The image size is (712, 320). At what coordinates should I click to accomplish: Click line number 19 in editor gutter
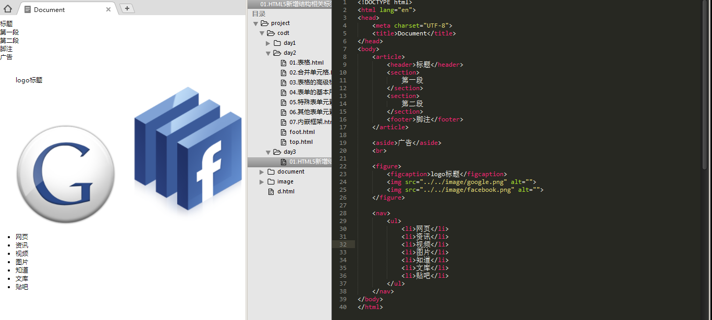(342, 143)
